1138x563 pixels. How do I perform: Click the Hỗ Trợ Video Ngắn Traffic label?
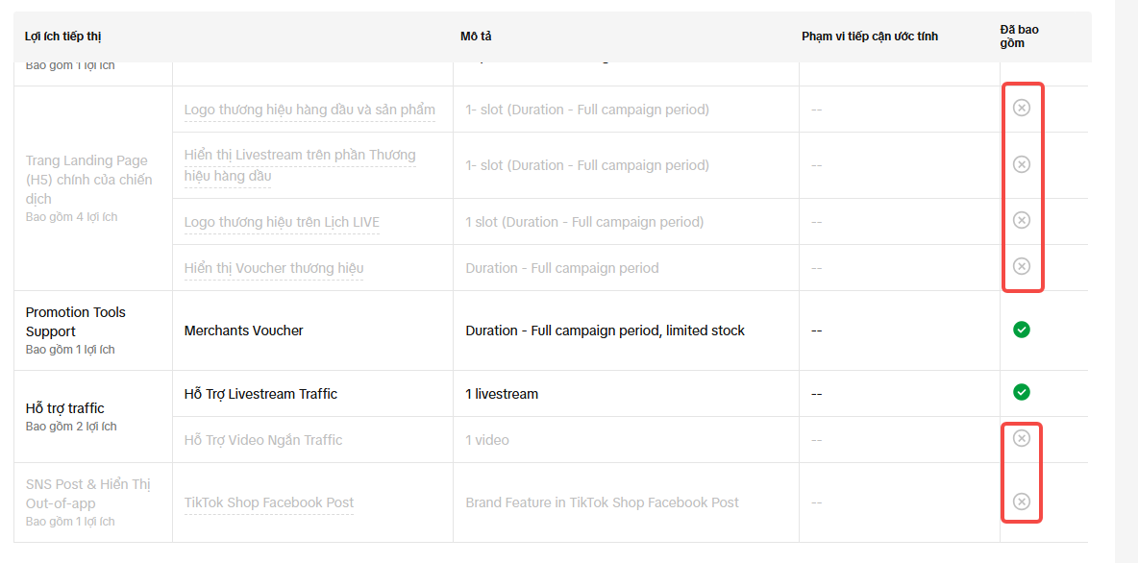point(263,440)
